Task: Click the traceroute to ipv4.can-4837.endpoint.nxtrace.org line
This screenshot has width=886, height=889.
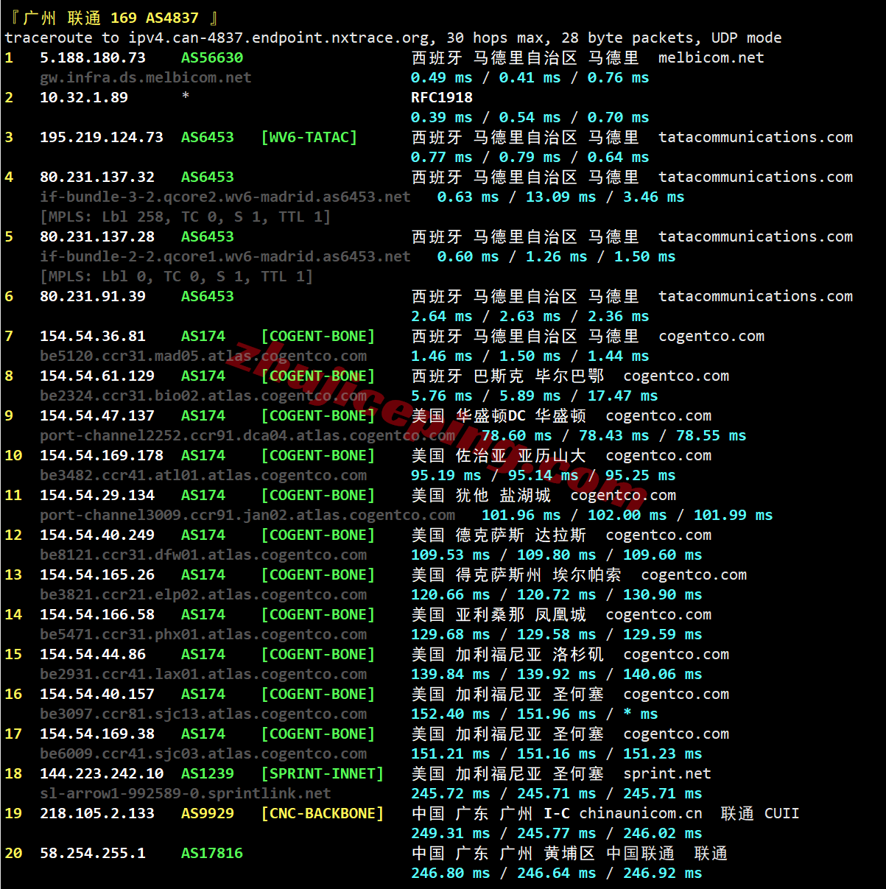Action: click(x=393, y=38)
